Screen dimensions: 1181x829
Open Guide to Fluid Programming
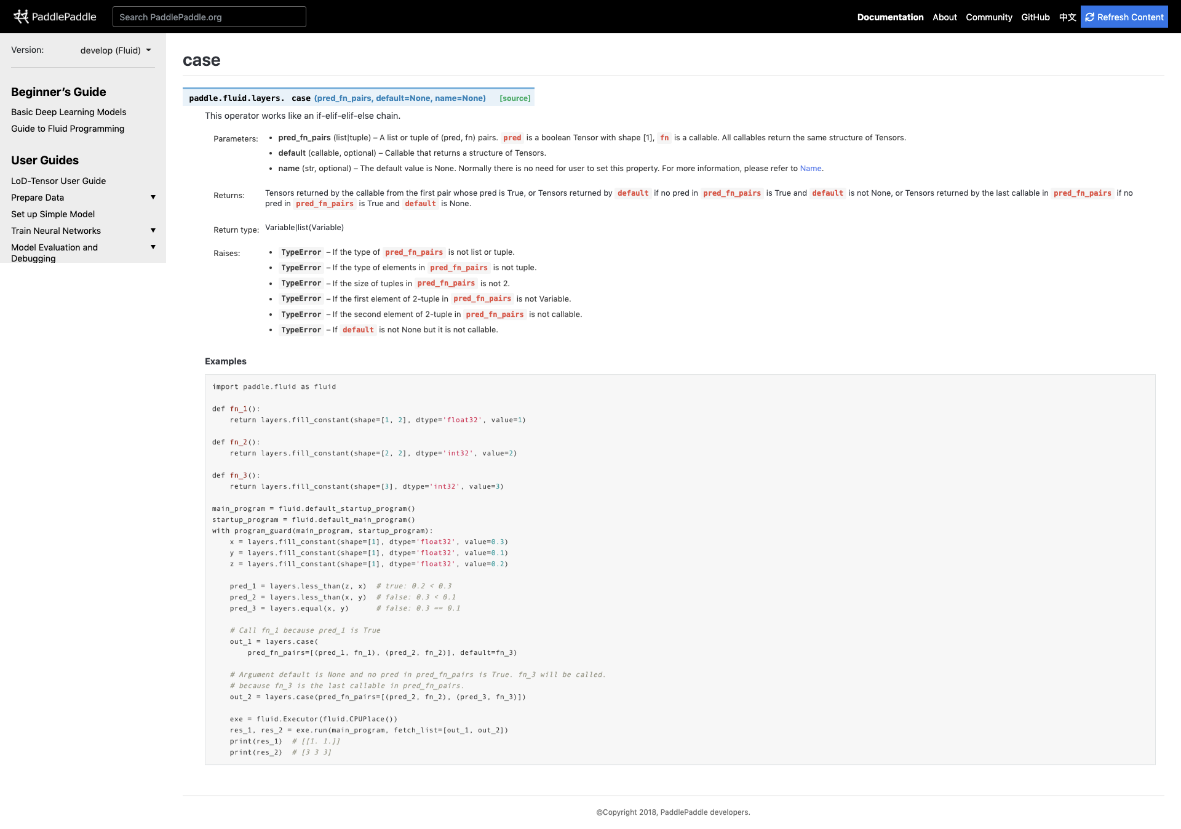(x=68, y=129)
